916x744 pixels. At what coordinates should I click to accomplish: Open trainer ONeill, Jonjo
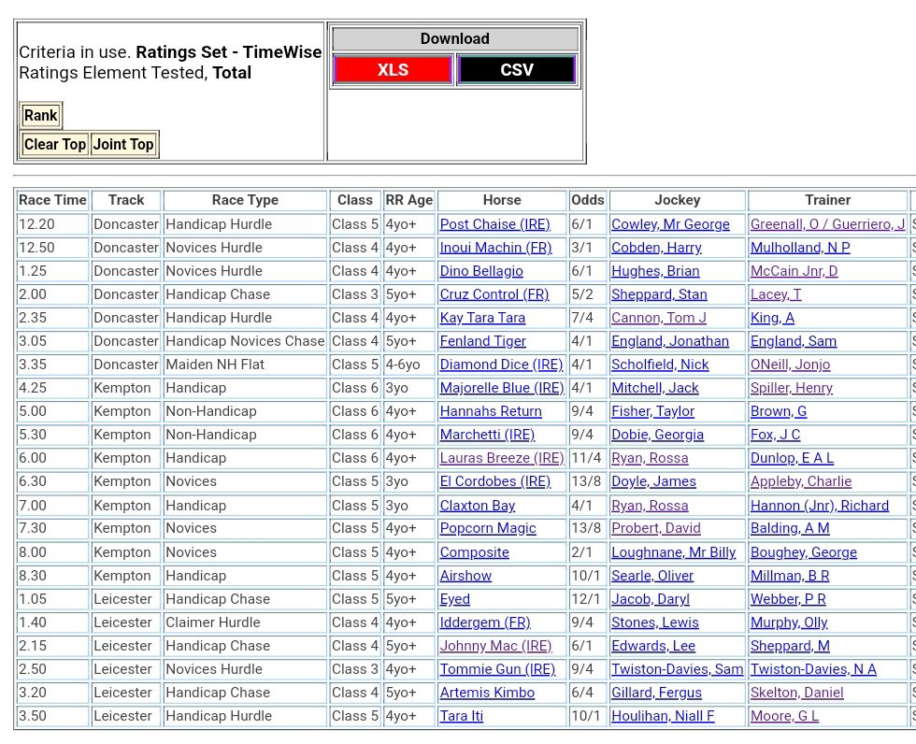(x=790, y=365)
